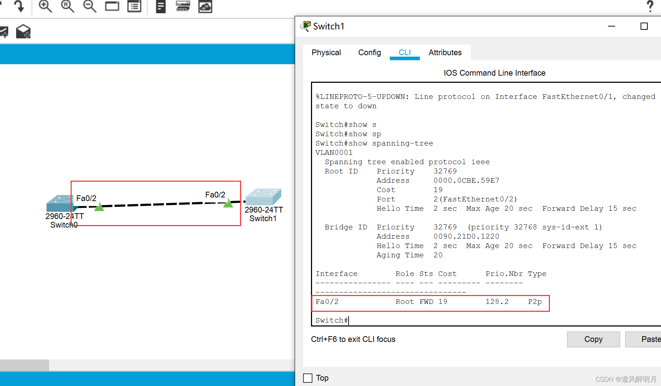The image size is (661, 386).
Task: Click the activity wizard document icon
Action: click(161, 6)
